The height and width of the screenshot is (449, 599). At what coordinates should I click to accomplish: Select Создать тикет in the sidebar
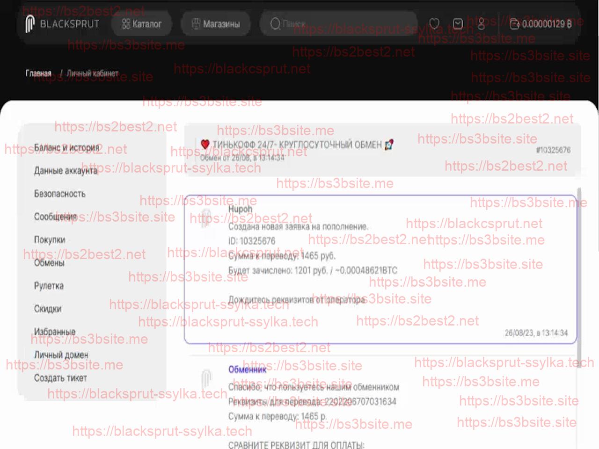(60, 378)
